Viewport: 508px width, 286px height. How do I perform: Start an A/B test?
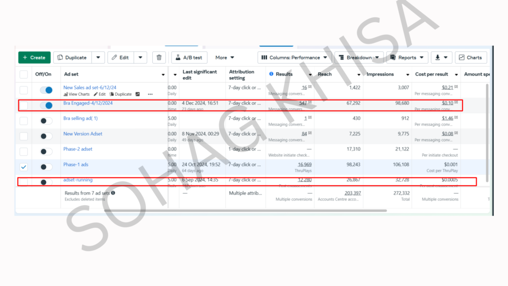(x=189, y=58)
